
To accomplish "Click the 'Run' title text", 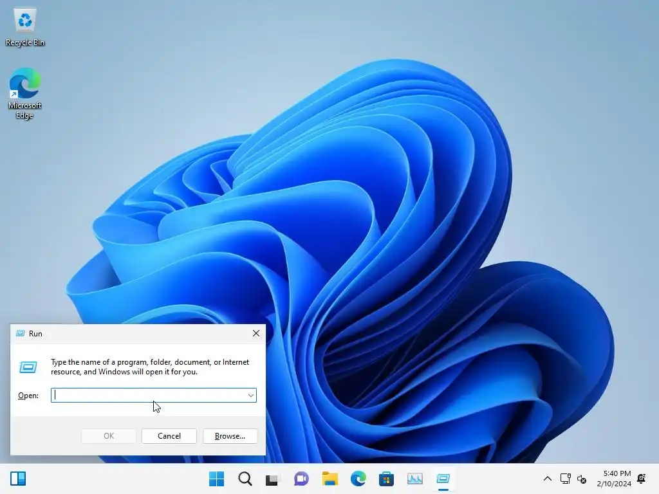I will (35, 334).
